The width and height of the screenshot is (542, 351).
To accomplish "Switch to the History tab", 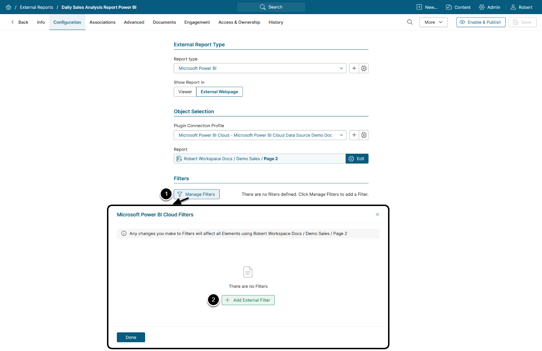I will tap(276, 22).
